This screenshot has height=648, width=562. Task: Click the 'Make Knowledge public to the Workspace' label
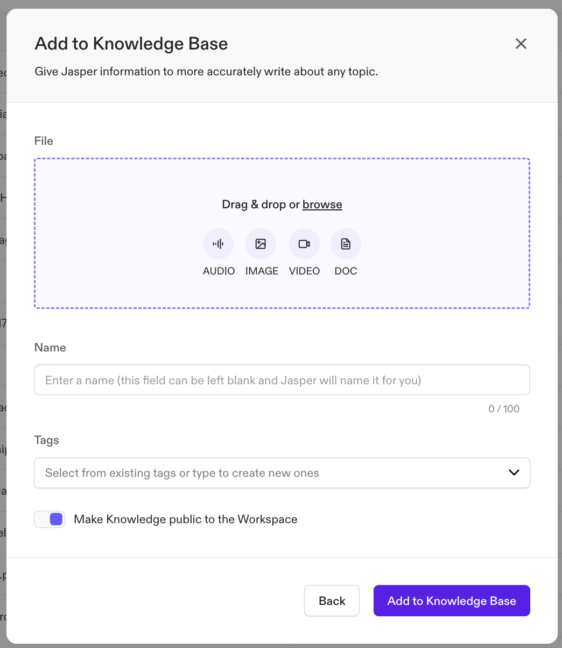click(x=186, y=519)
